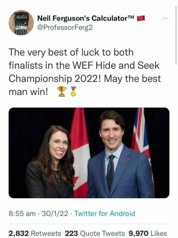Open the Twitter for Android source link

coord(105,213)
